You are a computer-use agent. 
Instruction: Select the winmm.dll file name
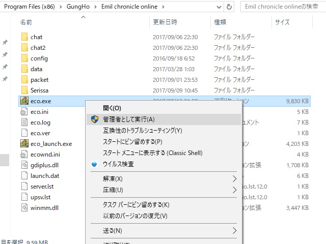44,208
